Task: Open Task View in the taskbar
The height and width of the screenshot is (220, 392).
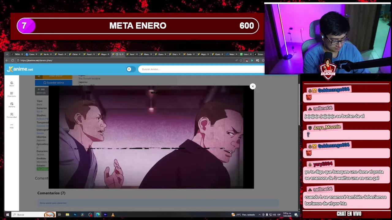Action: (x=59, y=215)
